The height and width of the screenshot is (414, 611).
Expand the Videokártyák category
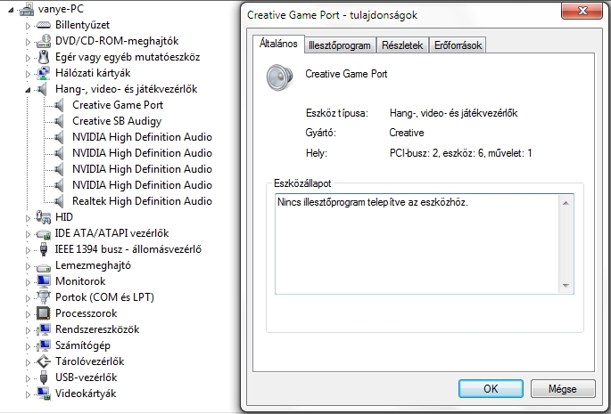pyautogui.click(x=28, y=394)
